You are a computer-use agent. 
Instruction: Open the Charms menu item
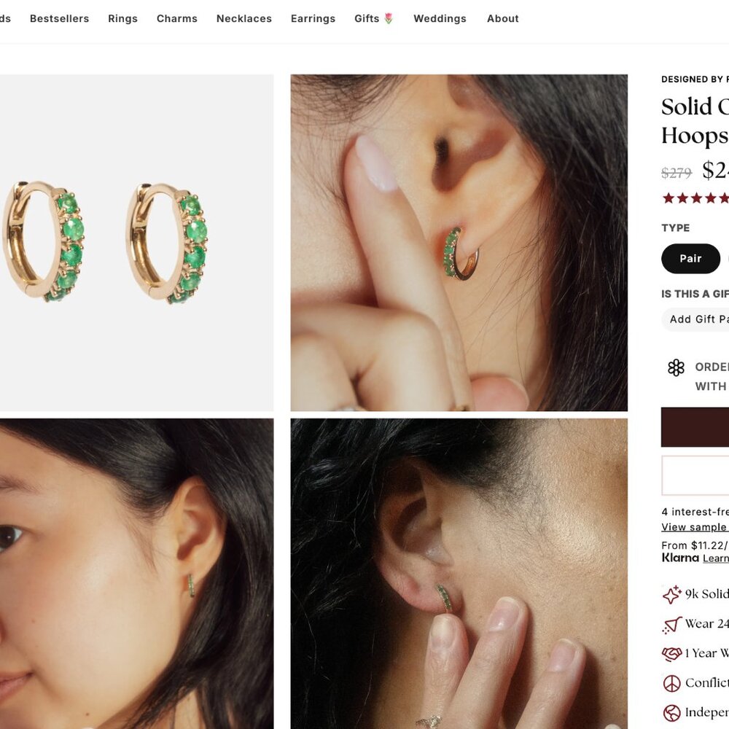tap(176, 18)
